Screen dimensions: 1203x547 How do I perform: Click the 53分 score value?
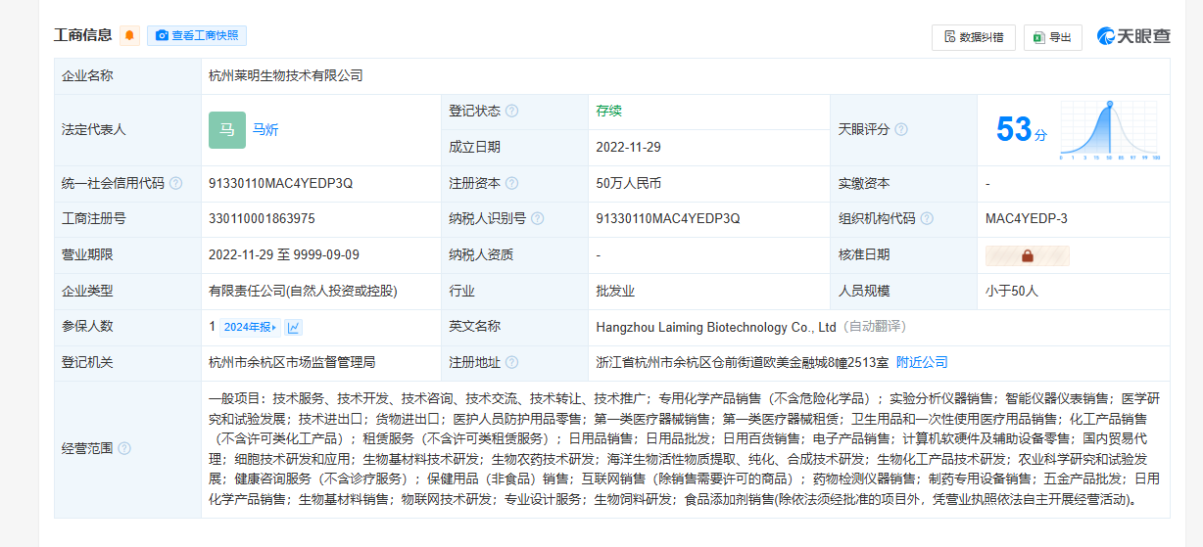[1021, 129]
